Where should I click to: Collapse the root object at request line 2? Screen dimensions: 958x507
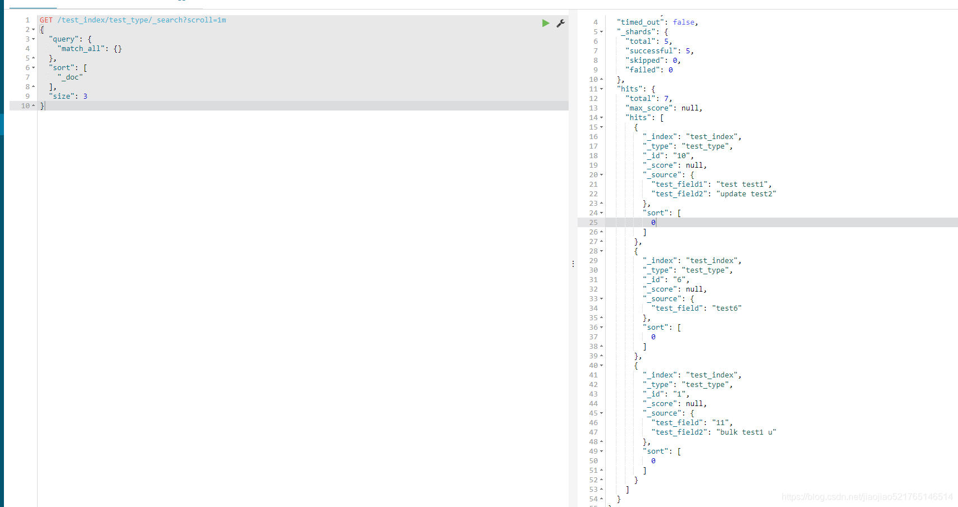pyautogui.click(x=34, y=29)
